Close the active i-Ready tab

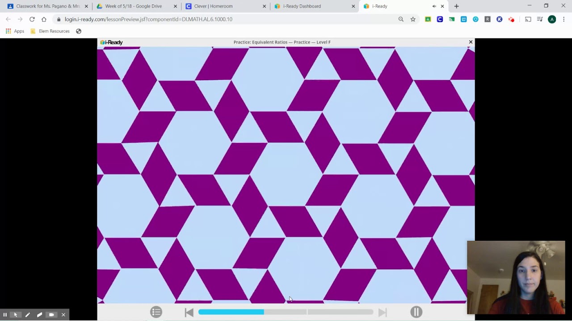click(x=442, y=6)
